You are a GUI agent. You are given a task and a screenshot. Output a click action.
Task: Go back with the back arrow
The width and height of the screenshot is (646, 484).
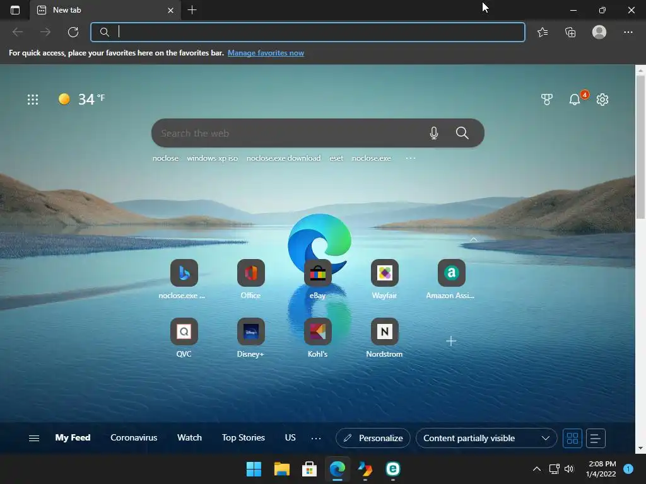tap(18, 32)
